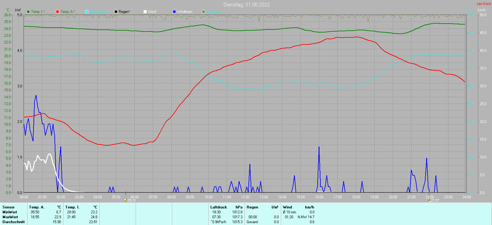Click the 'Ø 10 min.' wind label

290,212
